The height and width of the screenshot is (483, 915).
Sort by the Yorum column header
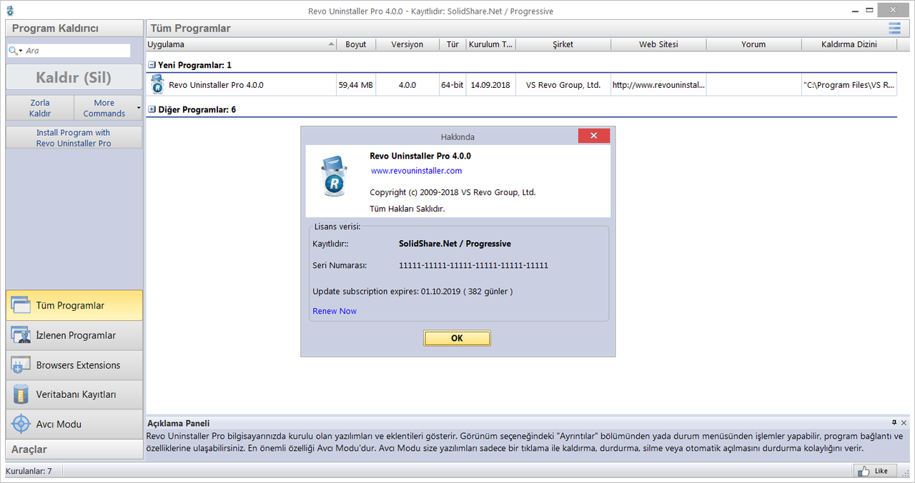pos(753,44)
